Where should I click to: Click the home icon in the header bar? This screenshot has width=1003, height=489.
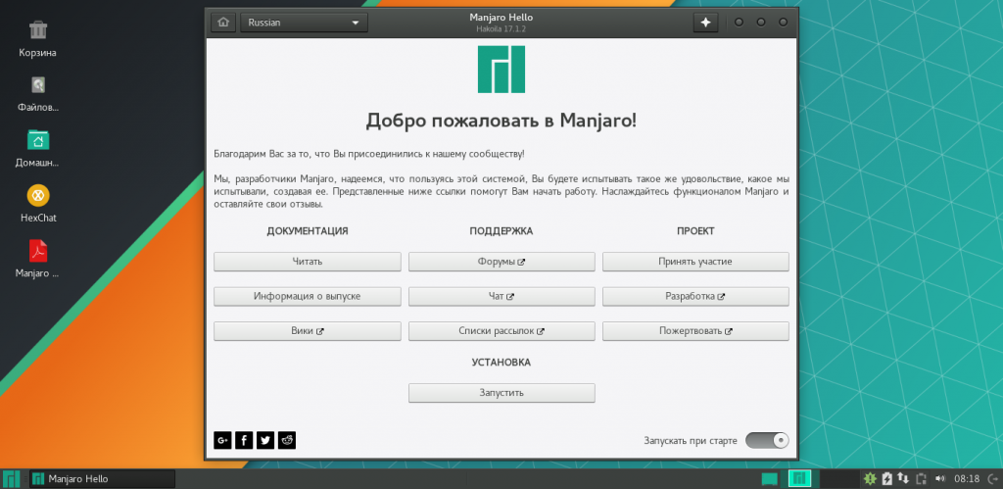tap(223, 23)
